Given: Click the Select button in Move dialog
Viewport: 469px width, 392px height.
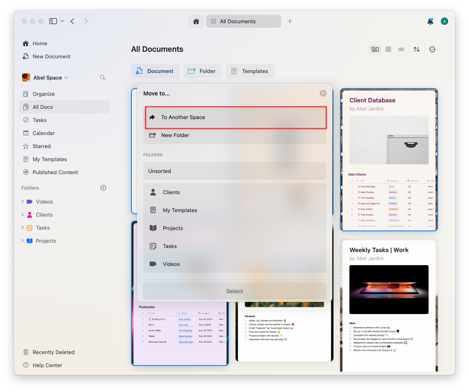Looking at the screenshot, I should click(234, 291).
